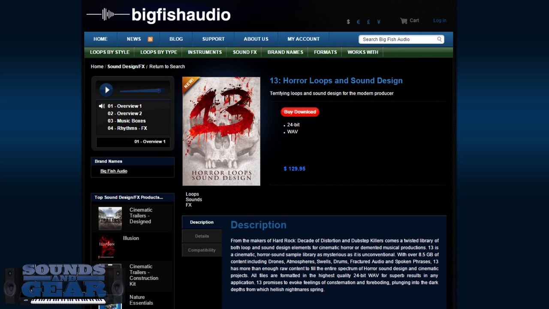Viewport: 549px width, 309px height.
Task: Click the Log in link
Action: point(440,21)
